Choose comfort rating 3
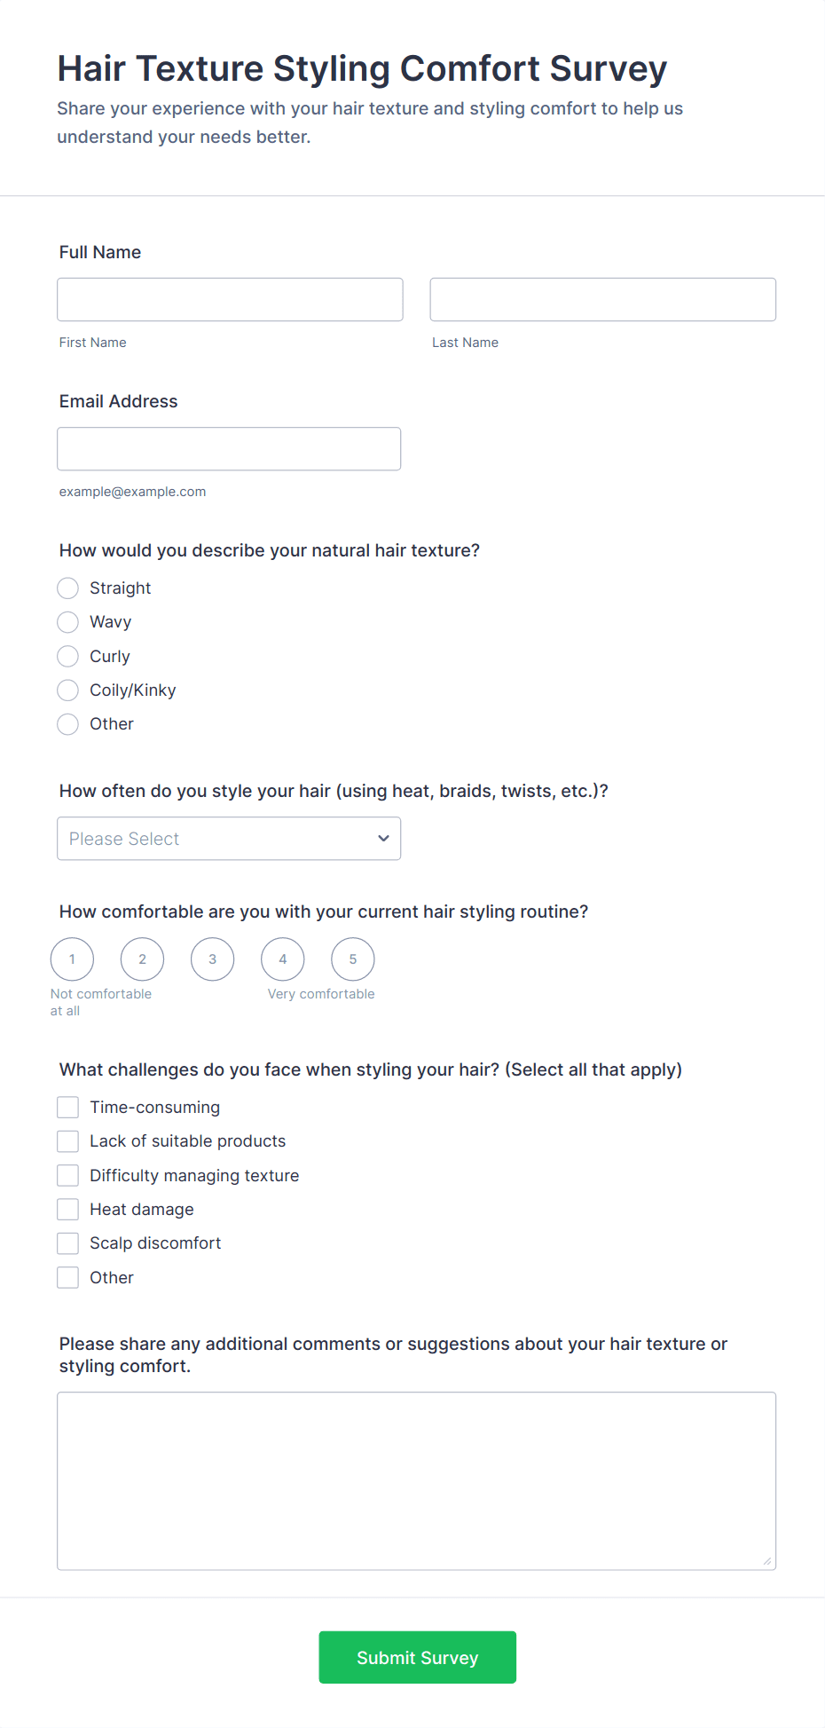This screenshot has height=1728, width=825. point(213,959)
